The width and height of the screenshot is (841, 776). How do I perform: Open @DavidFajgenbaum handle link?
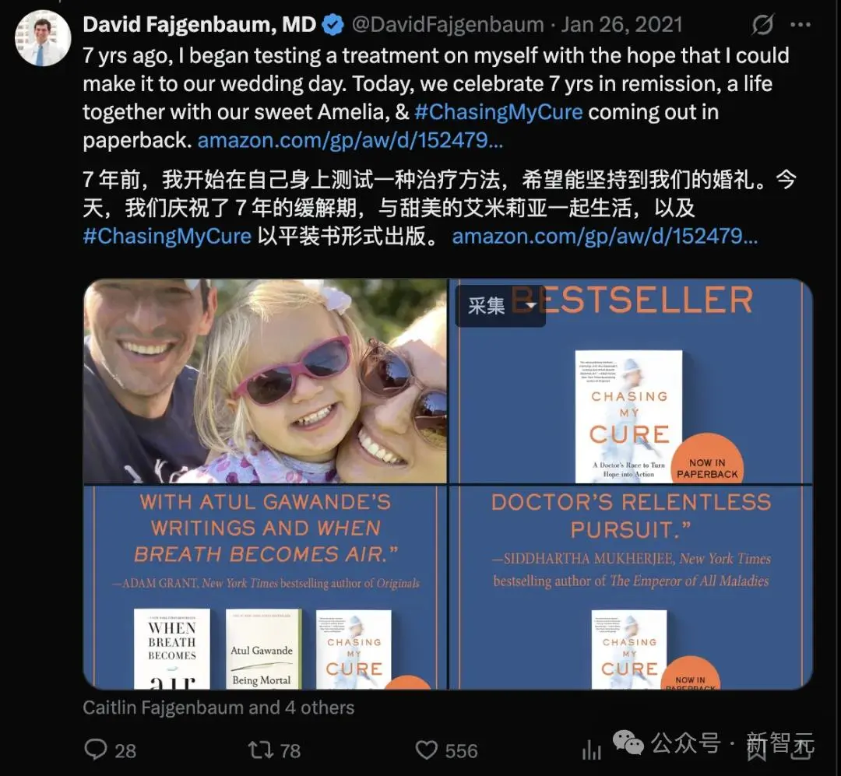click(448, 25)
